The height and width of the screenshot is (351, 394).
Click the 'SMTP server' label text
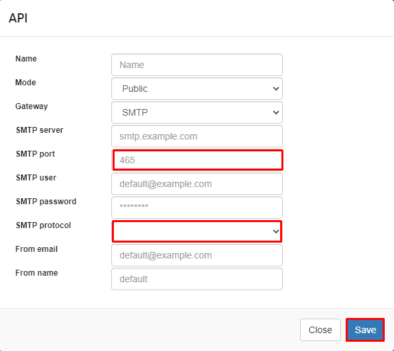(40, 130)
